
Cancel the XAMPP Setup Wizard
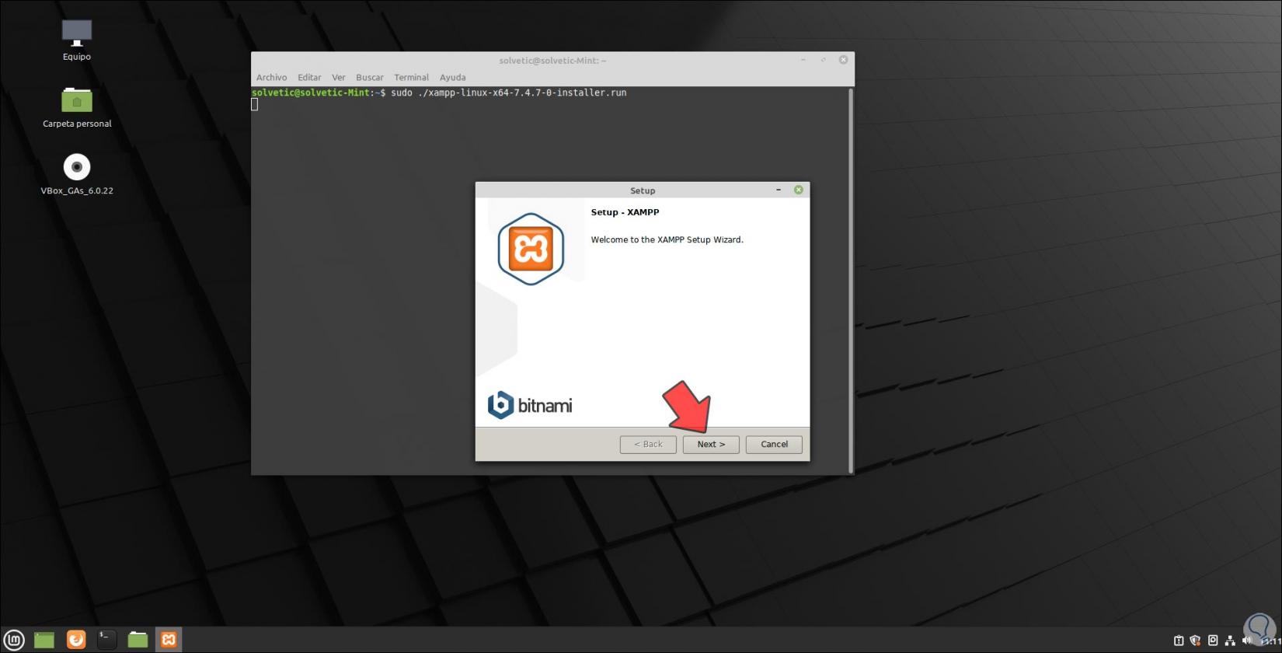point(774,445)
